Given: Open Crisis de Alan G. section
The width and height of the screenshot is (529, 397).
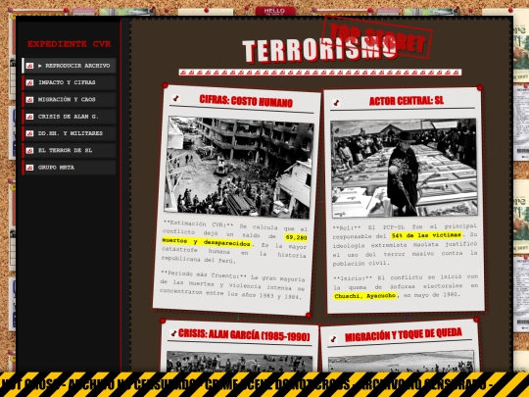Looking at the screenshot, I should [x=70, y=117].
